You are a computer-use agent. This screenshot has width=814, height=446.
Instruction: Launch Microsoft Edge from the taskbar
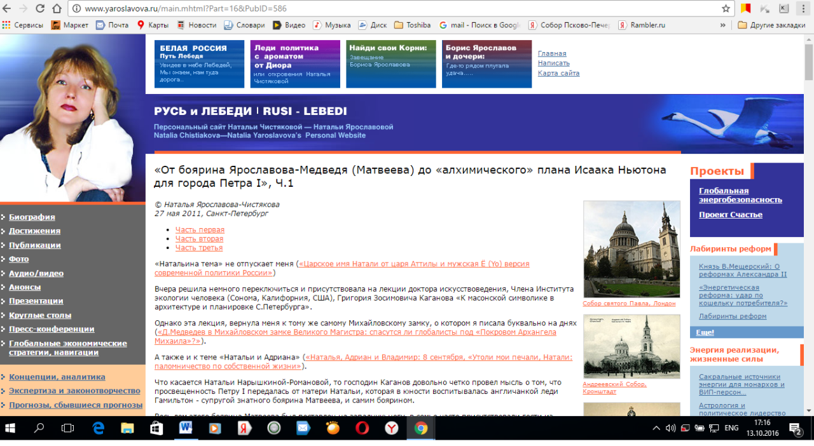(98, 428)
